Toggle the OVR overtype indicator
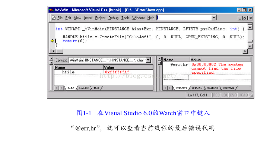 click(x=234, y=95)
